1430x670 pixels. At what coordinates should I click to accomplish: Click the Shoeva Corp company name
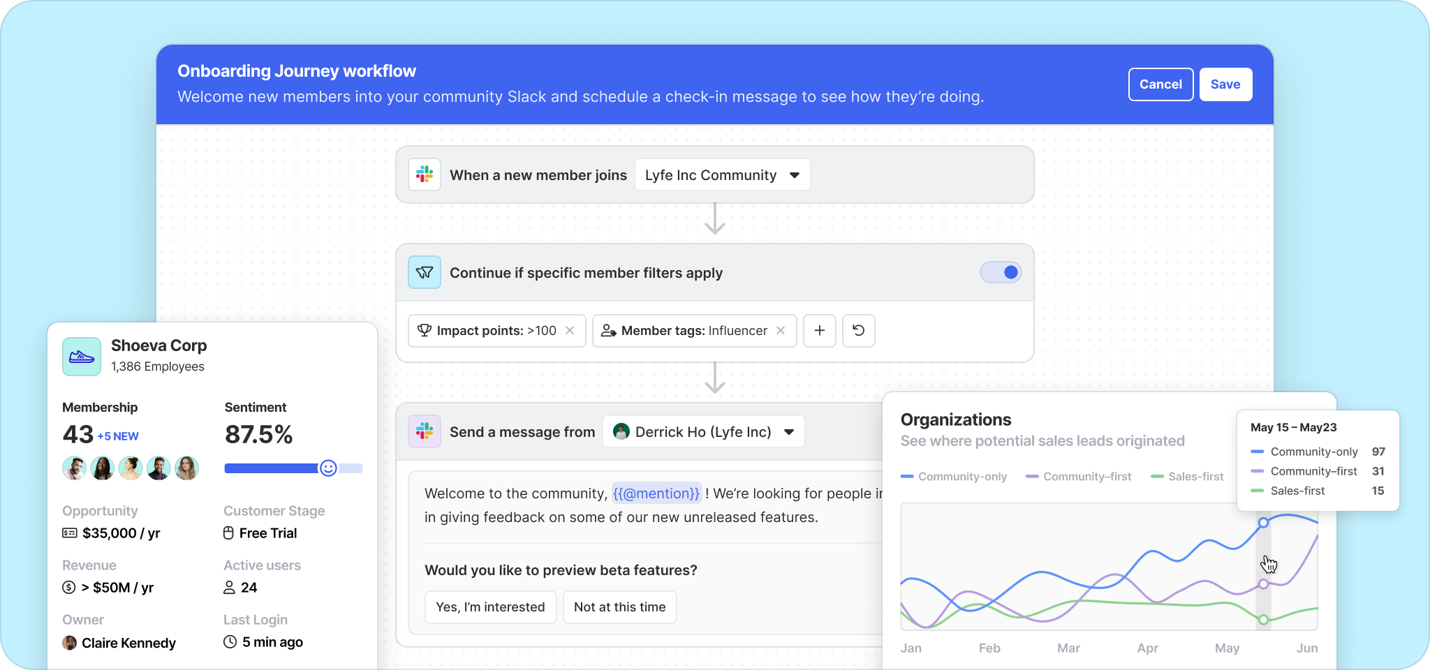159,345
